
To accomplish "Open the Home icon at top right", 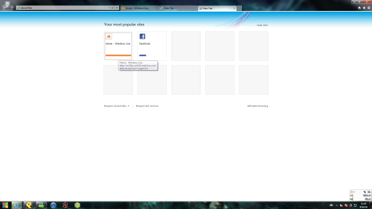I will [x=359, y=8].
